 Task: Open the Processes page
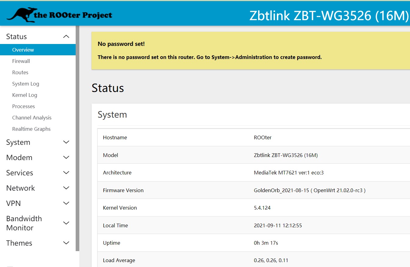pyautogui.click(x=23, y=106)
